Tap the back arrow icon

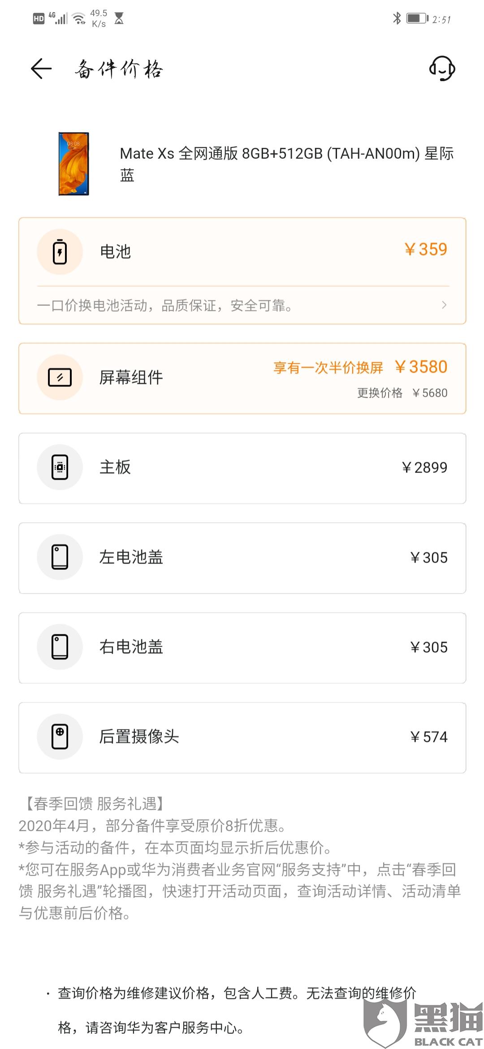point(41,69)
